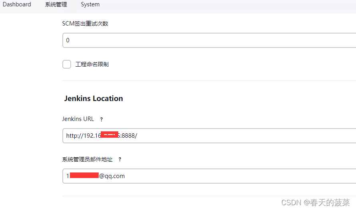356x210 pixels.
Task: Click the Jenkins URL input field
Action: 209,136
